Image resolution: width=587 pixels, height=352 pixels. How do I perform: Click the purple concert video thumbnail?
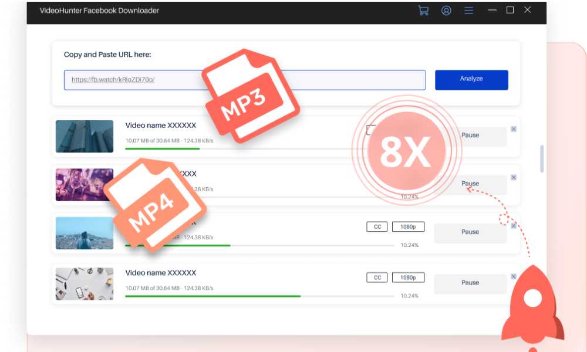[x=85, y=185]
